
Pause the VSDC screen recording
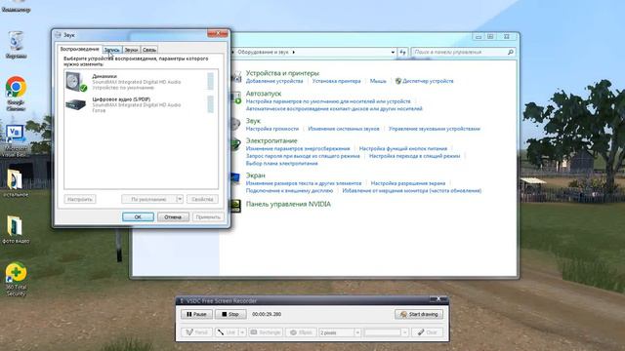click(x=196, y=314)
